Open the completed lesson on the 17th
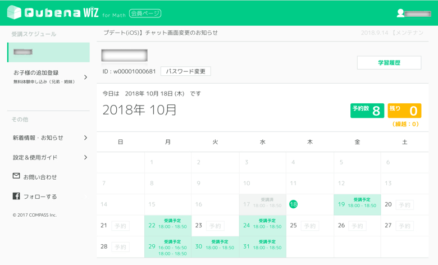This screenshot has width=438, height=265. 263,205
